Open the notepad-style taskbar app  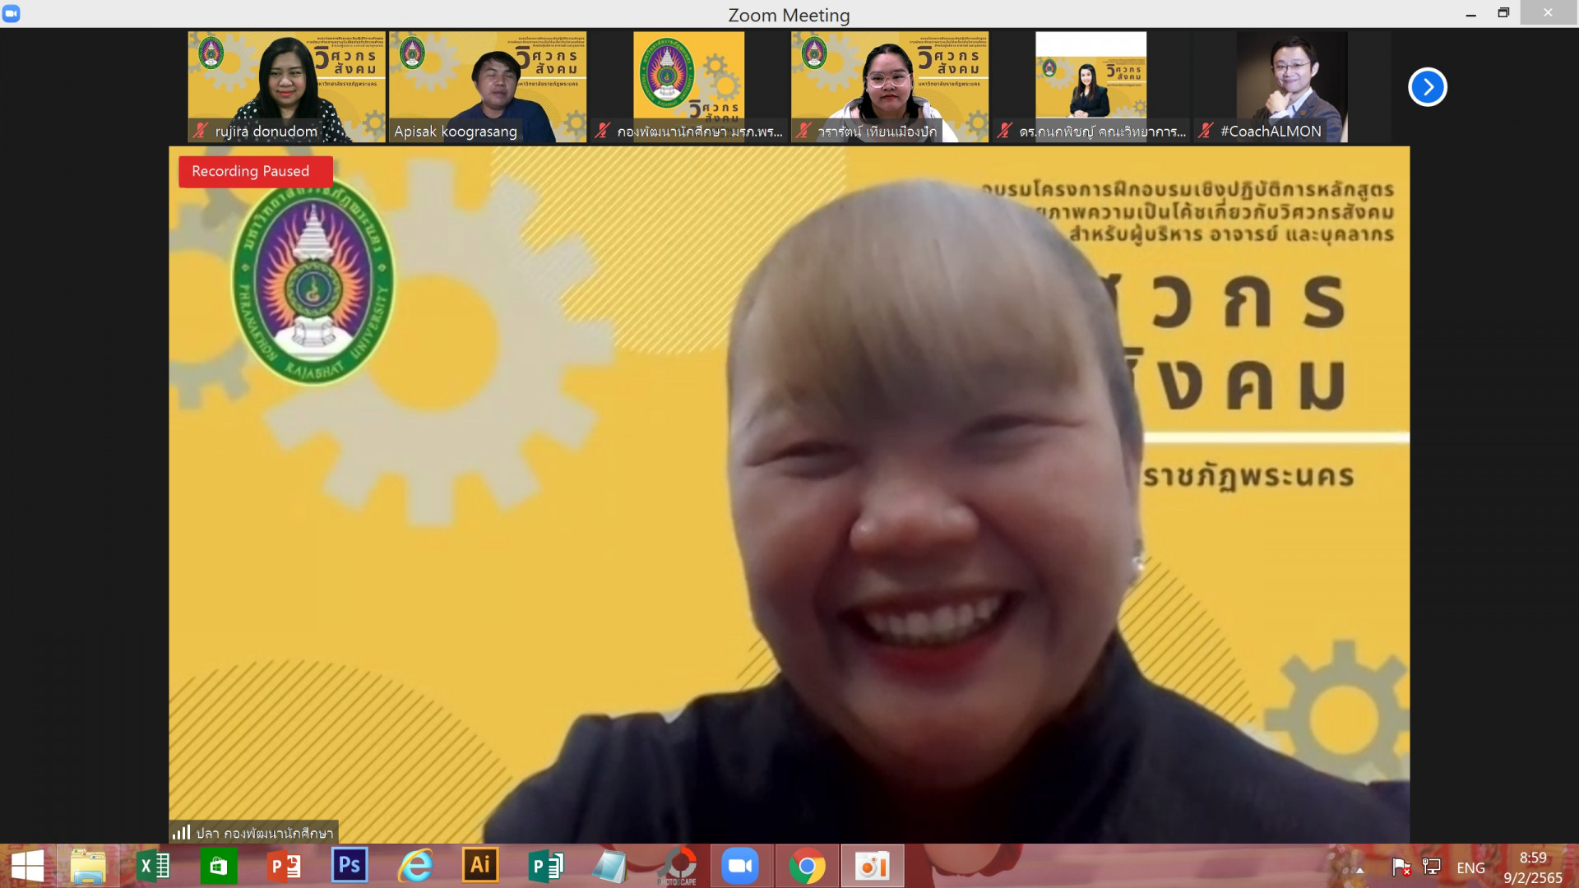(x=610, y=867)
